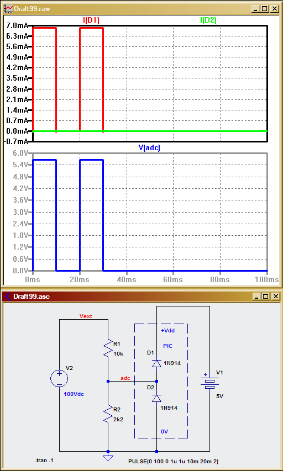Click the adc net label

point(125,378)
